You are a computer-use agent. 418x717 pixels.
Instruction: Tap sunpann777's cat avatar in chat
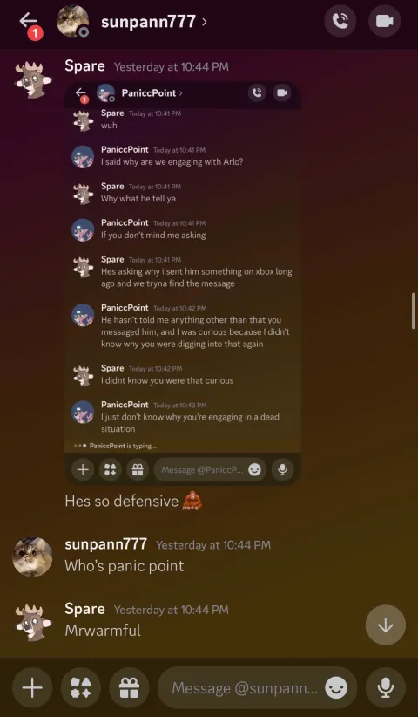point(32,557)
